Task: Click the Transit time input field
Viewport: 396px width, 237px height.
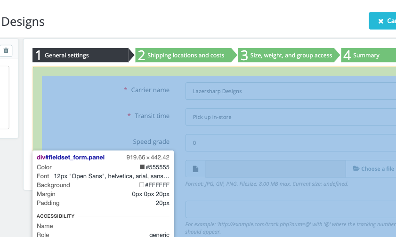Action: coord(291,117)
